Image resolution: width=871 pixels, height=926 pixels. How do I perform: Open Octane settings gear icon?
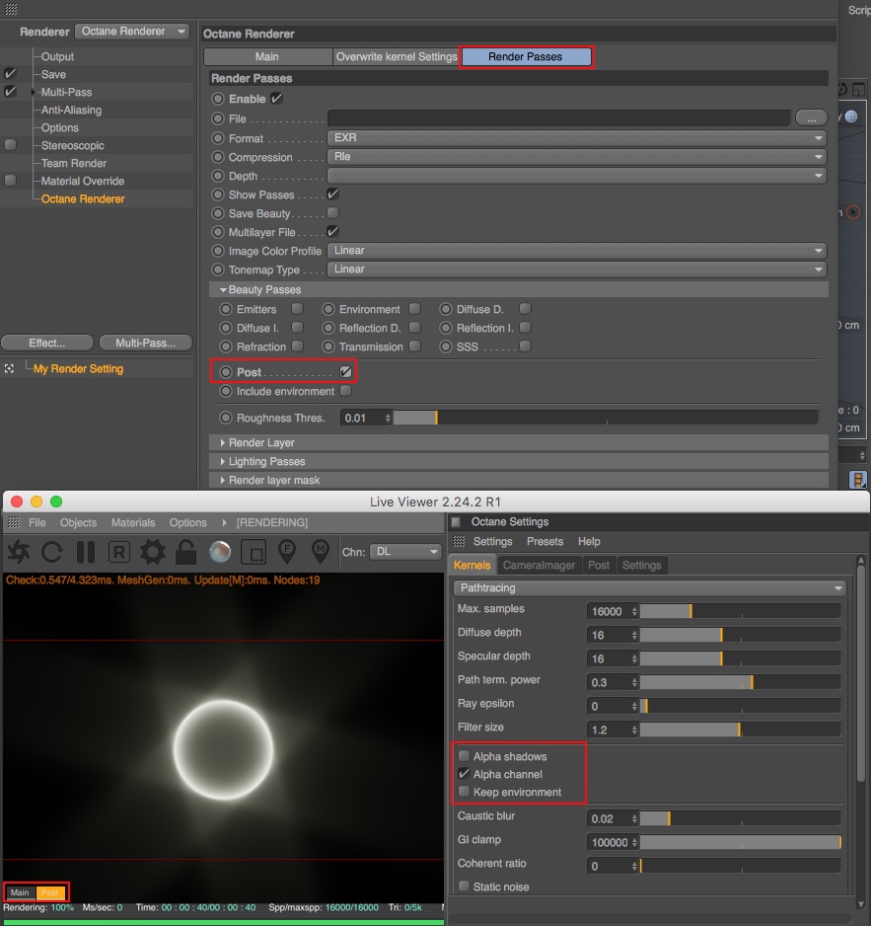[153, 552]
